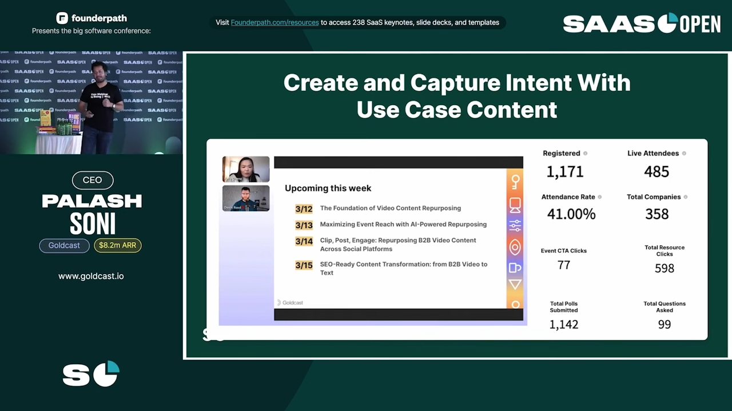Click the Live Attendees value 485
Image resolution: width=732 pixels, height=411 pixels.
point(657,171)
